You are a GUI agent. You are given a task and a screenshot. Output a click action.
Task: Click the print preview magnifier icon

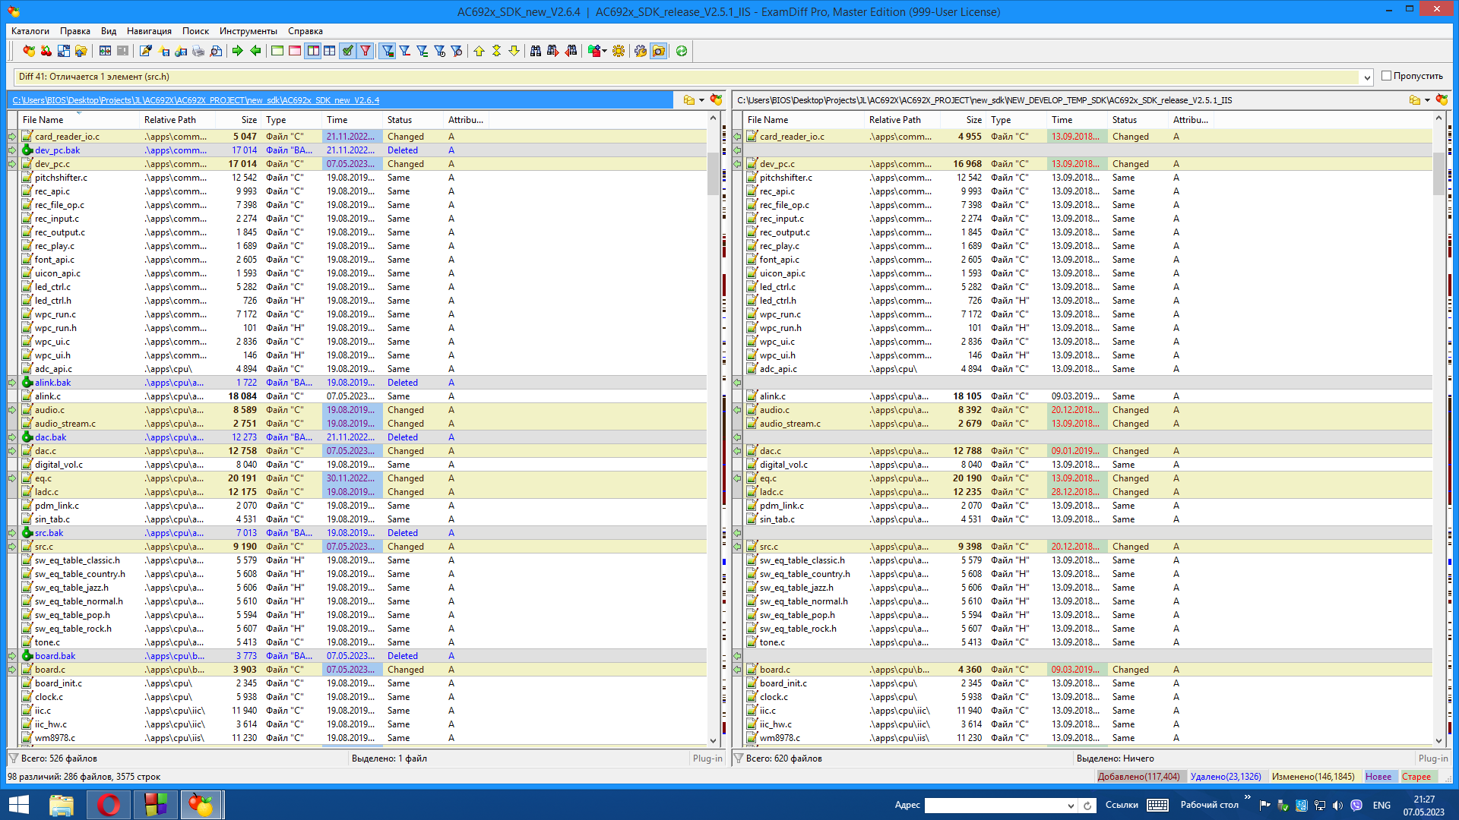click(216, 51)
